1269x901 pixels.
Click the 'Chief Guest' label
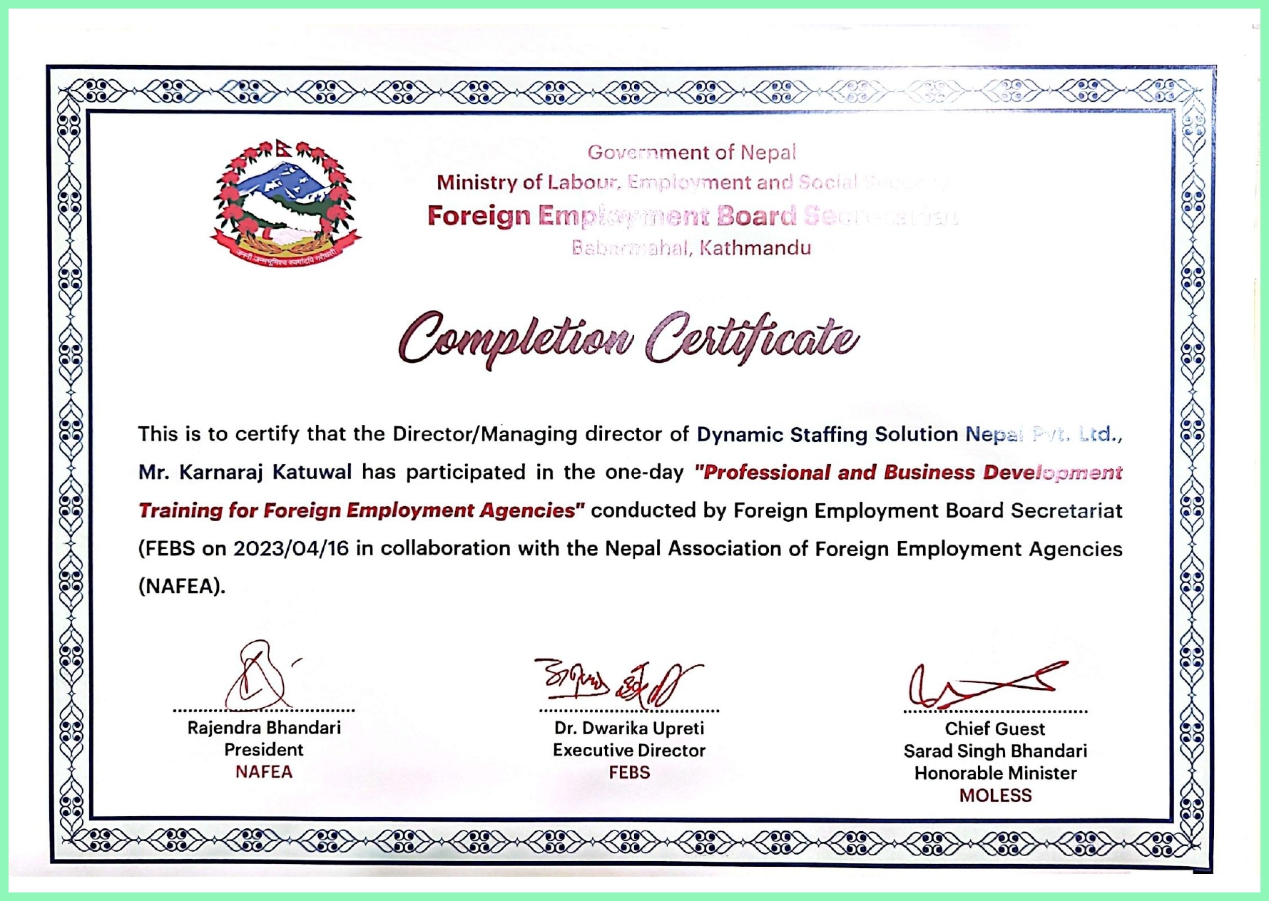(x=995, y=729)
